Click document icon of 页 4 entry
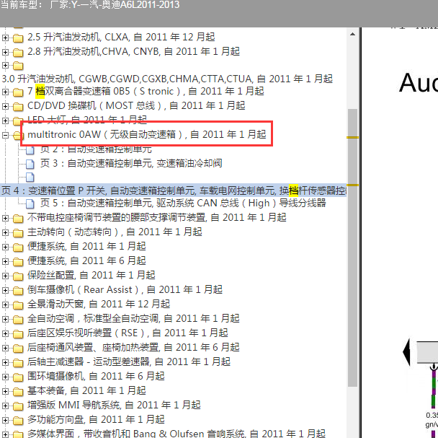This screenshot has height=438, width=438. (x=30, y=178)
